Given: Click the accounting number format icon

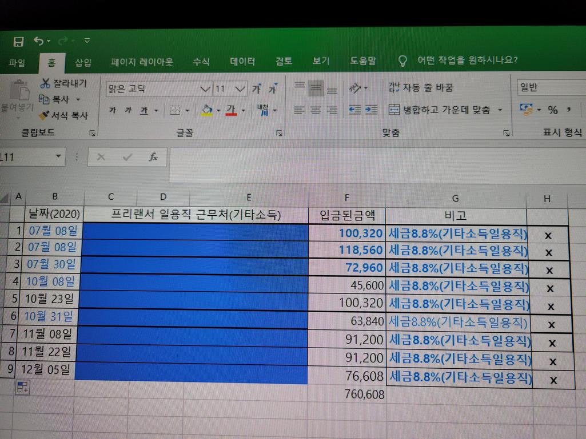Looking at the screenshot, I should (x=527, y=110).
